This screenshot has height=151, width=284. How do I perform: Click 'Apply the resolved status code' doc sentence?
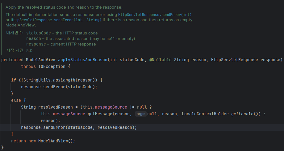click(x=64, y=7)
